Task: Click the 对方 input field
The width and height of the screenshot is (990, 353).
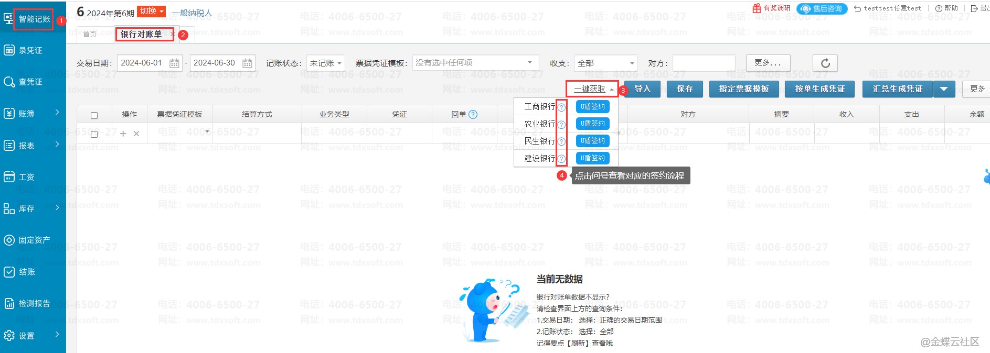Action: click(x=704, y=63)
